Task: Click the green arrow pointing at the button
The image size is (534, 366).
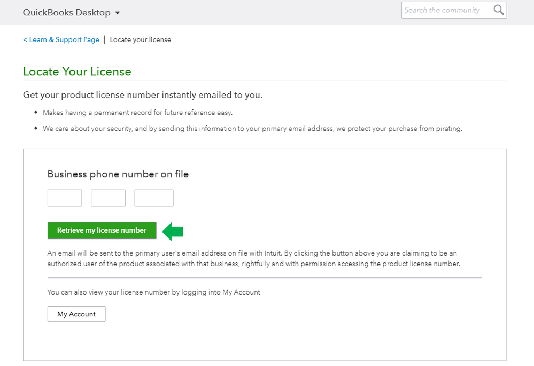Action: tap(172, 232)
